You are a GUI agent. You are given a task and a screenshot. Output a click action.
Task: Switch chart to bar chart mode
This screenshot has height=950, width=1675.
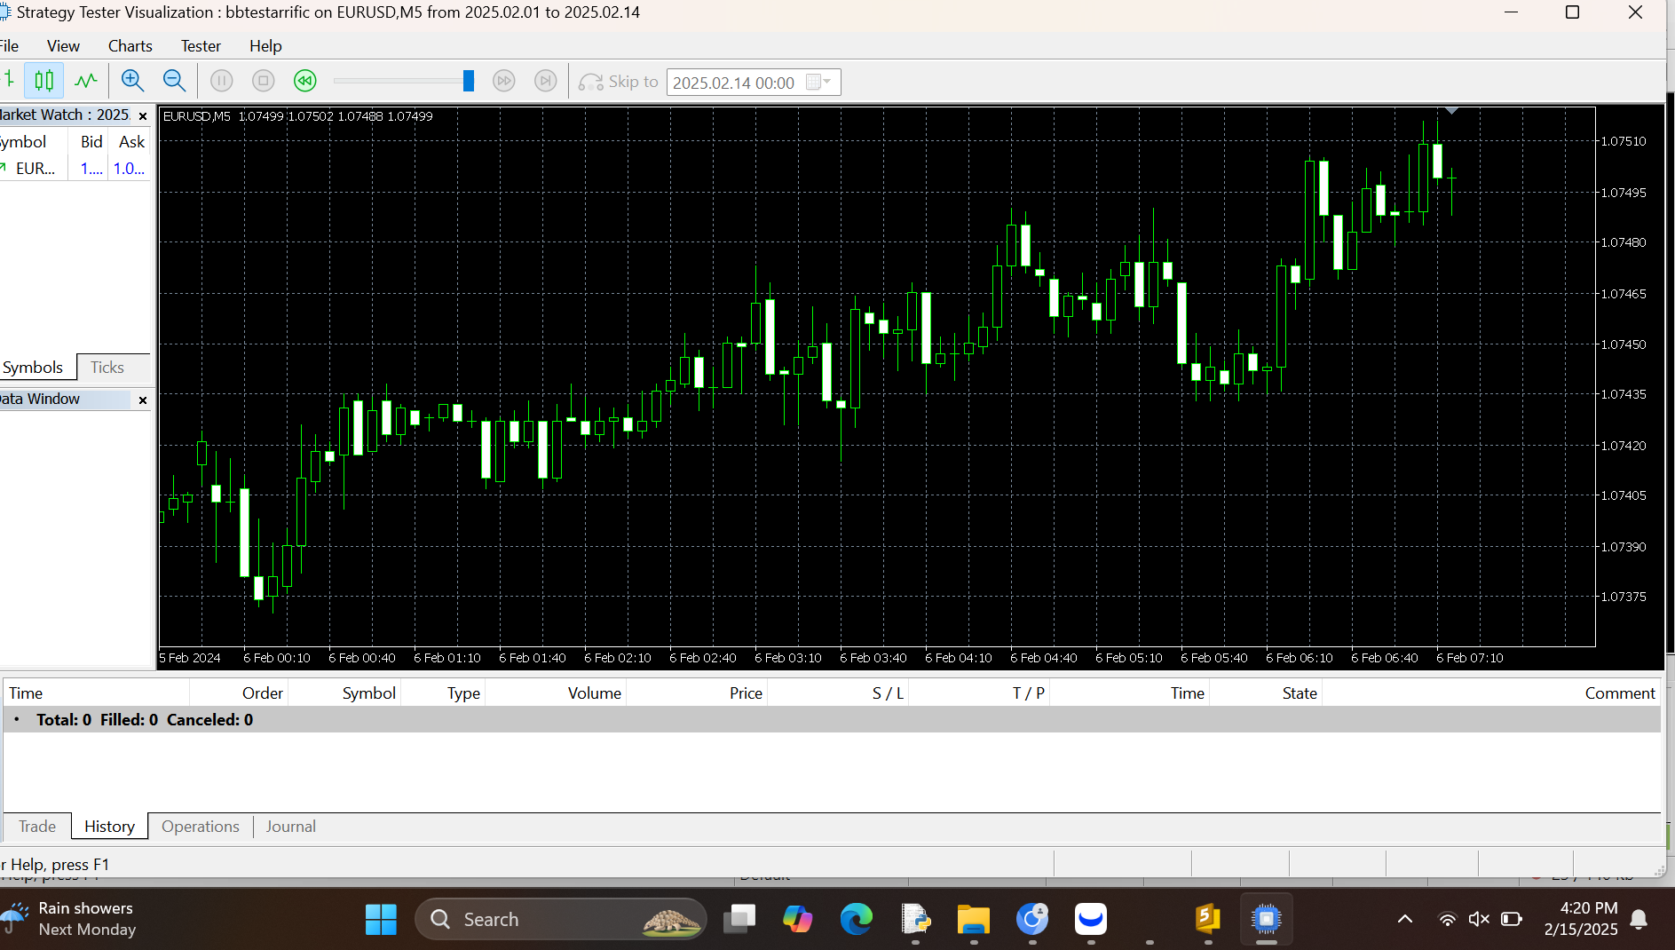click(x=9, y=81)
